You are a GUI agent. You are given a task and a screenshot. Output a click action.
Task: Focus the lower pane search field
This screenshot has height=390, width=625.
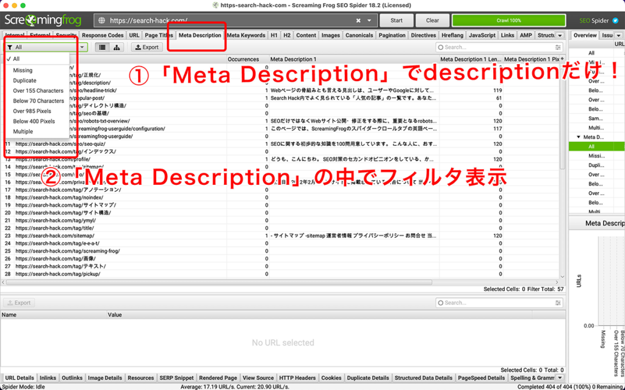pyautogui.click(x=499, y=303)
